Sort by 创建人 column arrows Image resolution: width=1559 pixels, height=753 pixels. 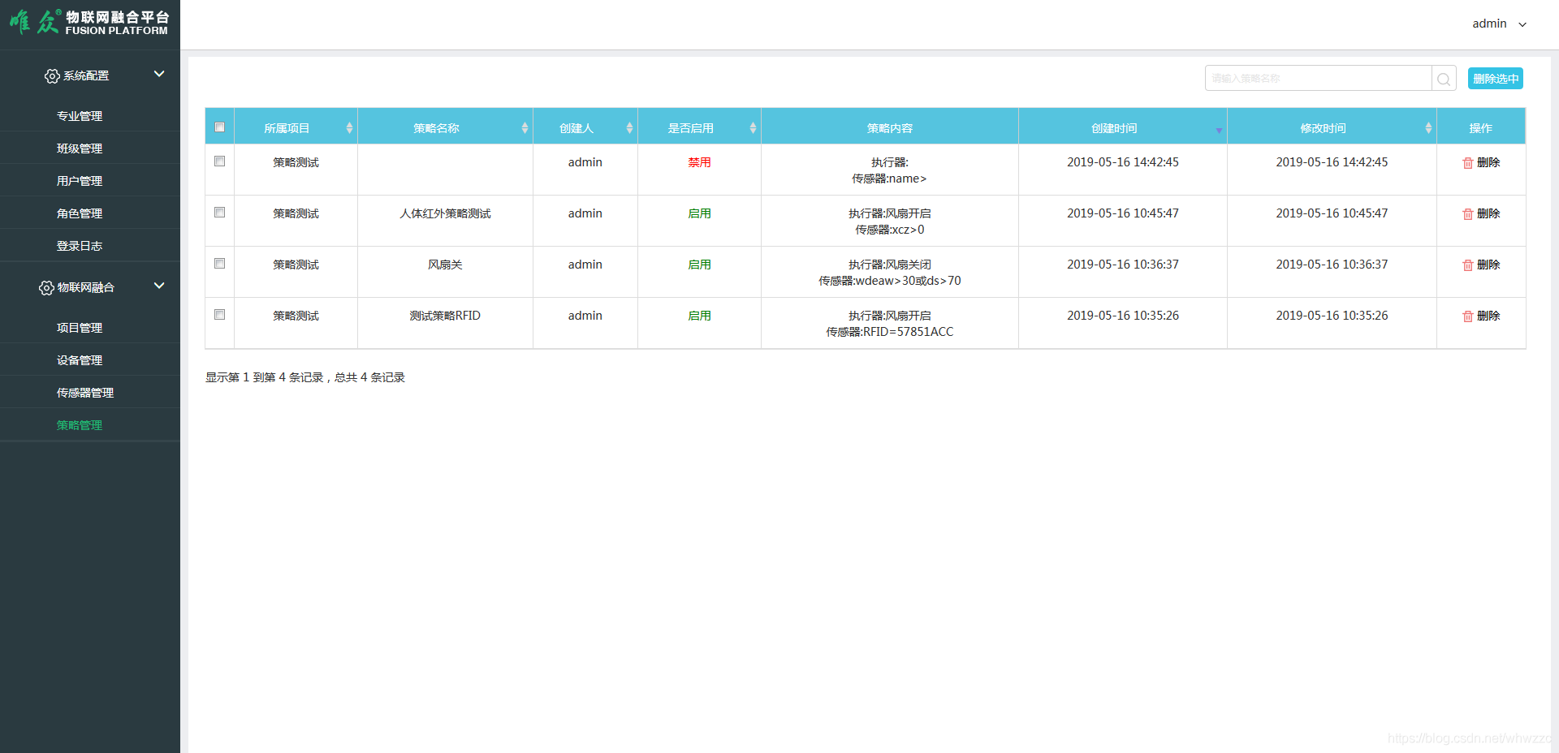[x=629, y=128]
